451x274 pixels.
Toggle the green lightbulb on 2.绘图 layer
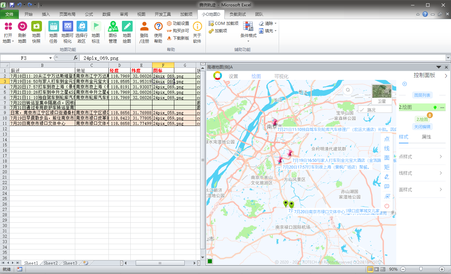click(x=435, y=107)
